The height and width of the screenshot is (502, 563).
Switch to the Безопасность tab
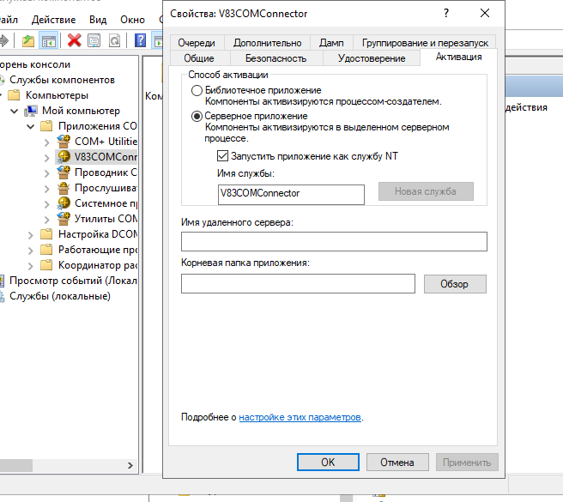point(275,58)
